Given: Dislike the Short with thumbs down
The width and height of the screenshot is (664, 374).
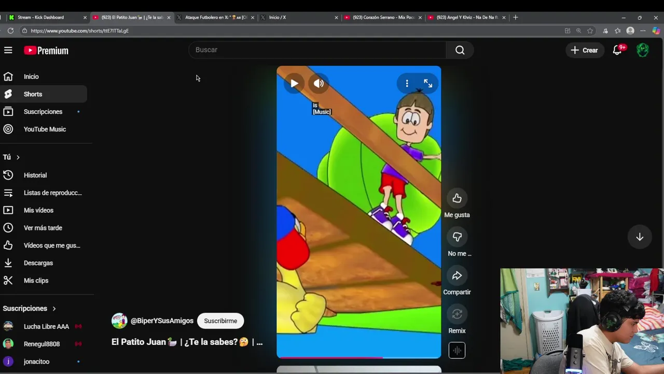Looking at the screenshot, I should tap(457, 237).
